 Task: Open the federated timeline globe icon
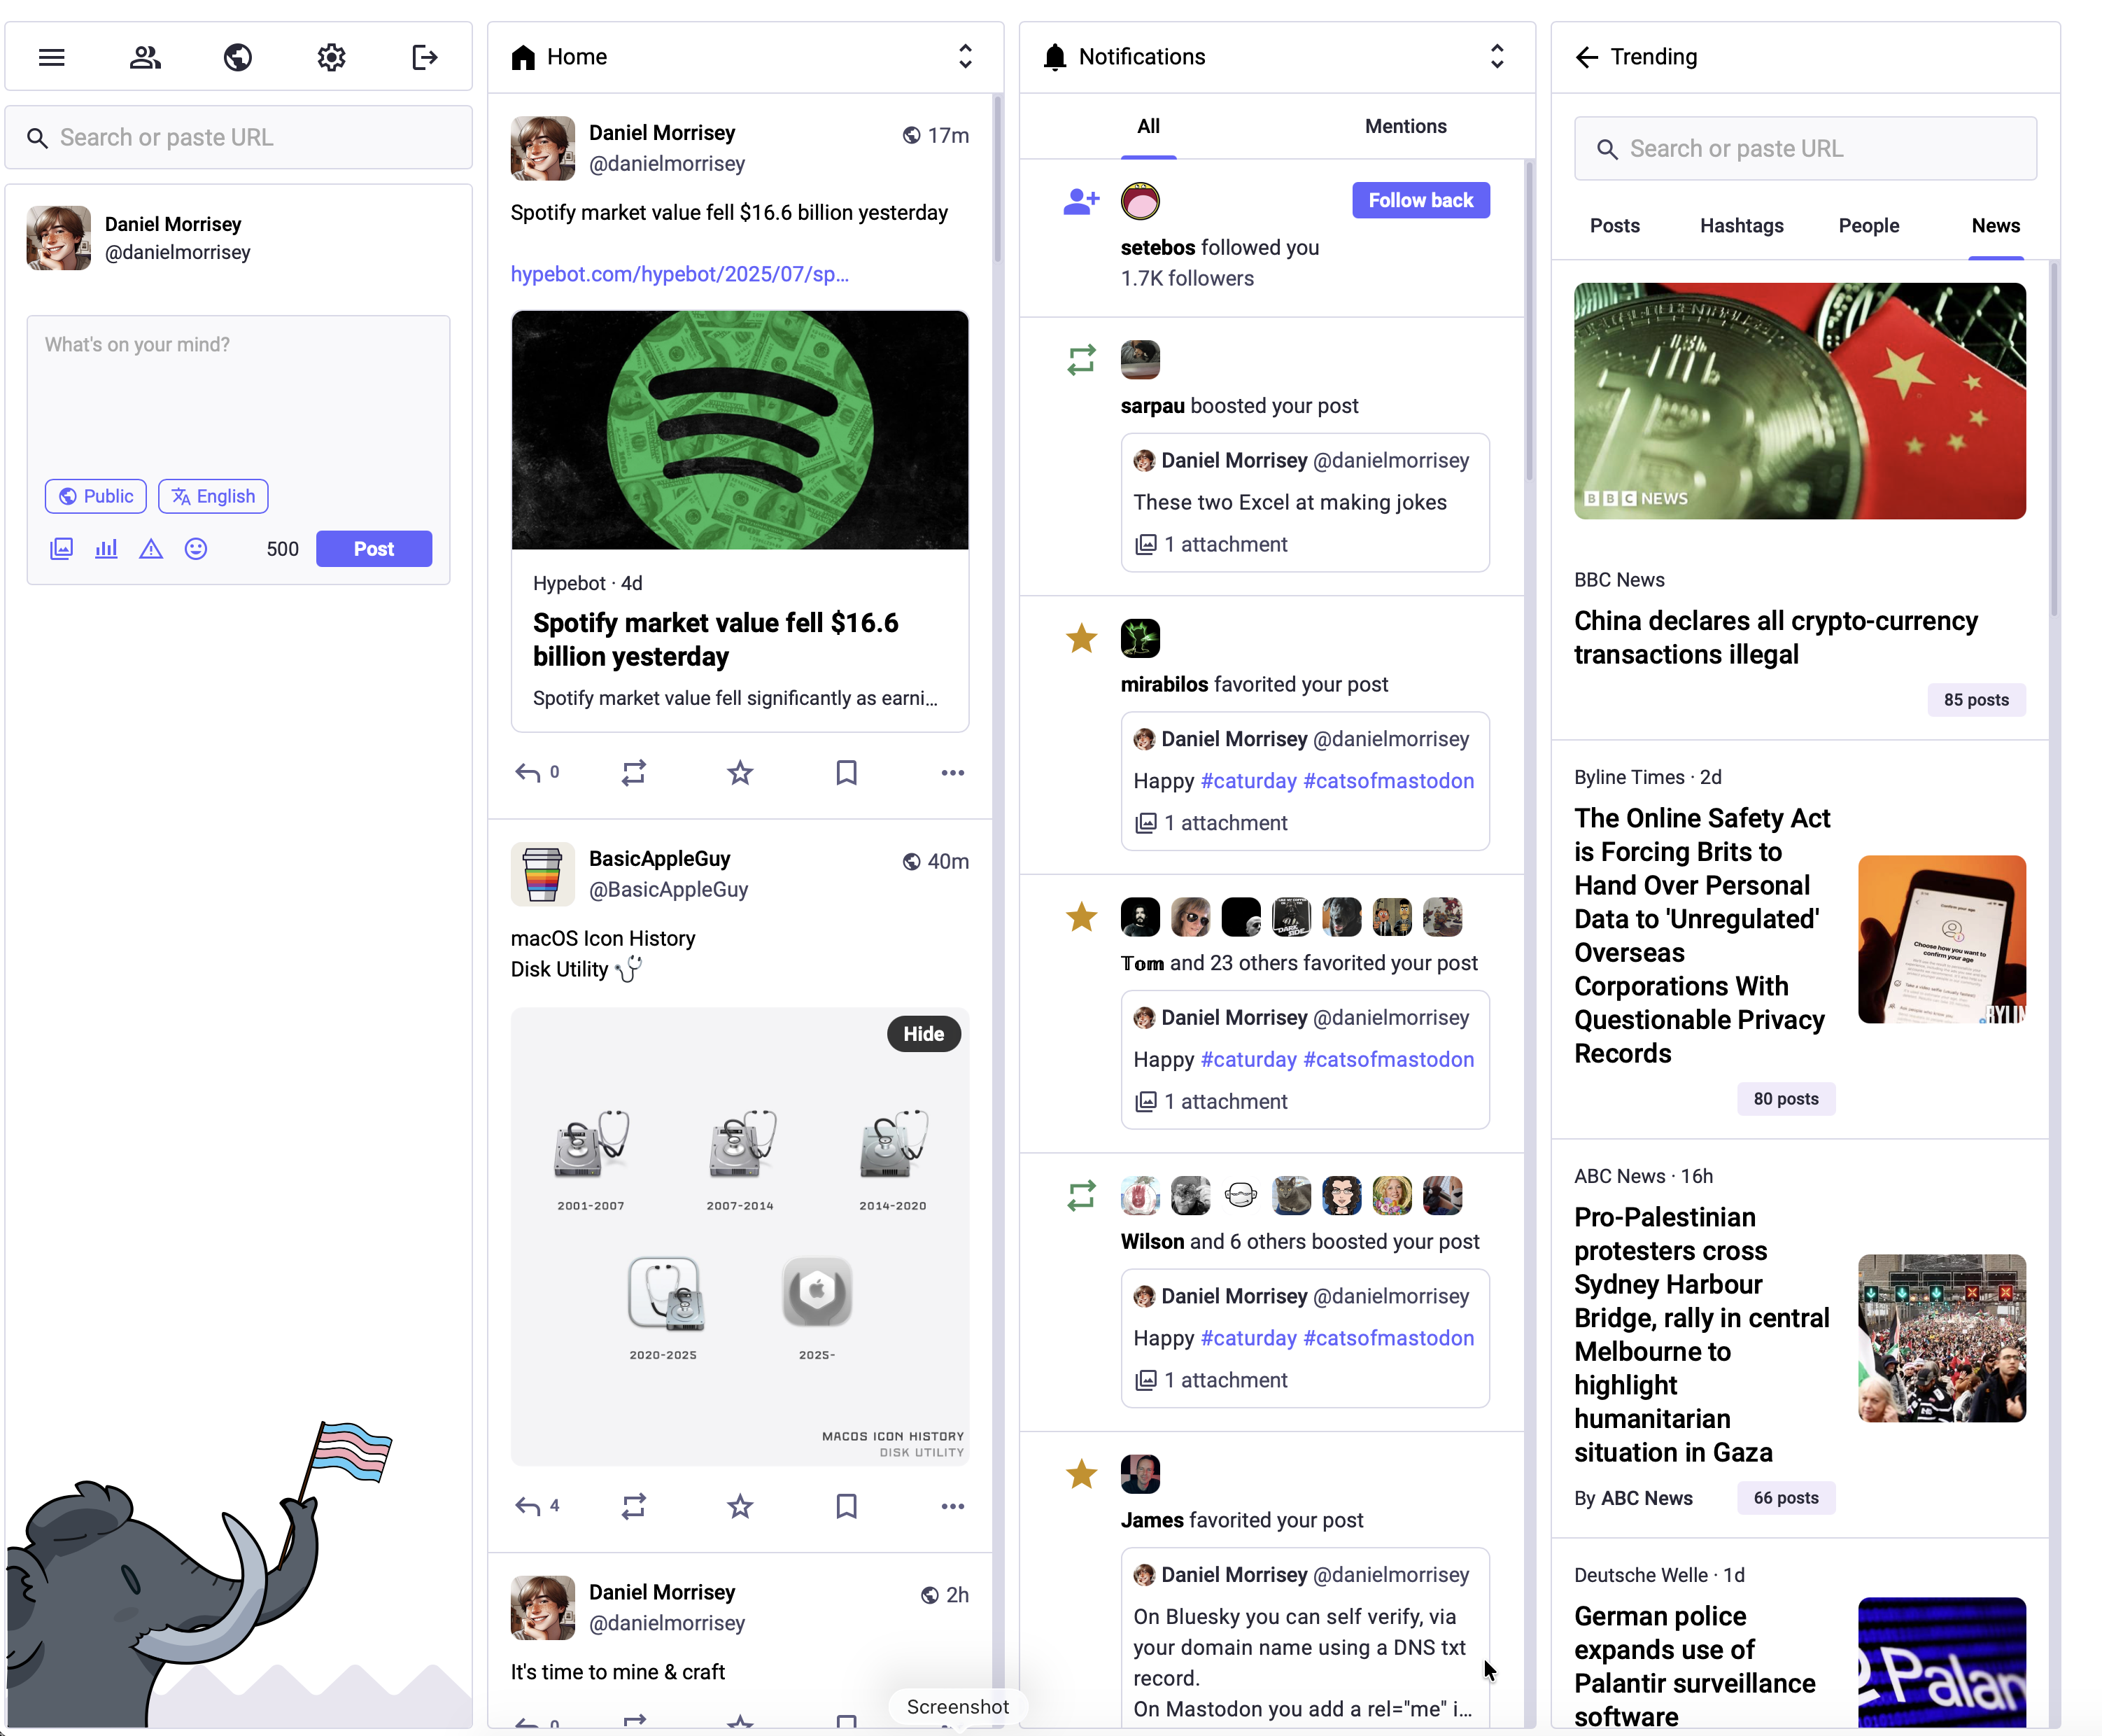(x=238, y=57)
